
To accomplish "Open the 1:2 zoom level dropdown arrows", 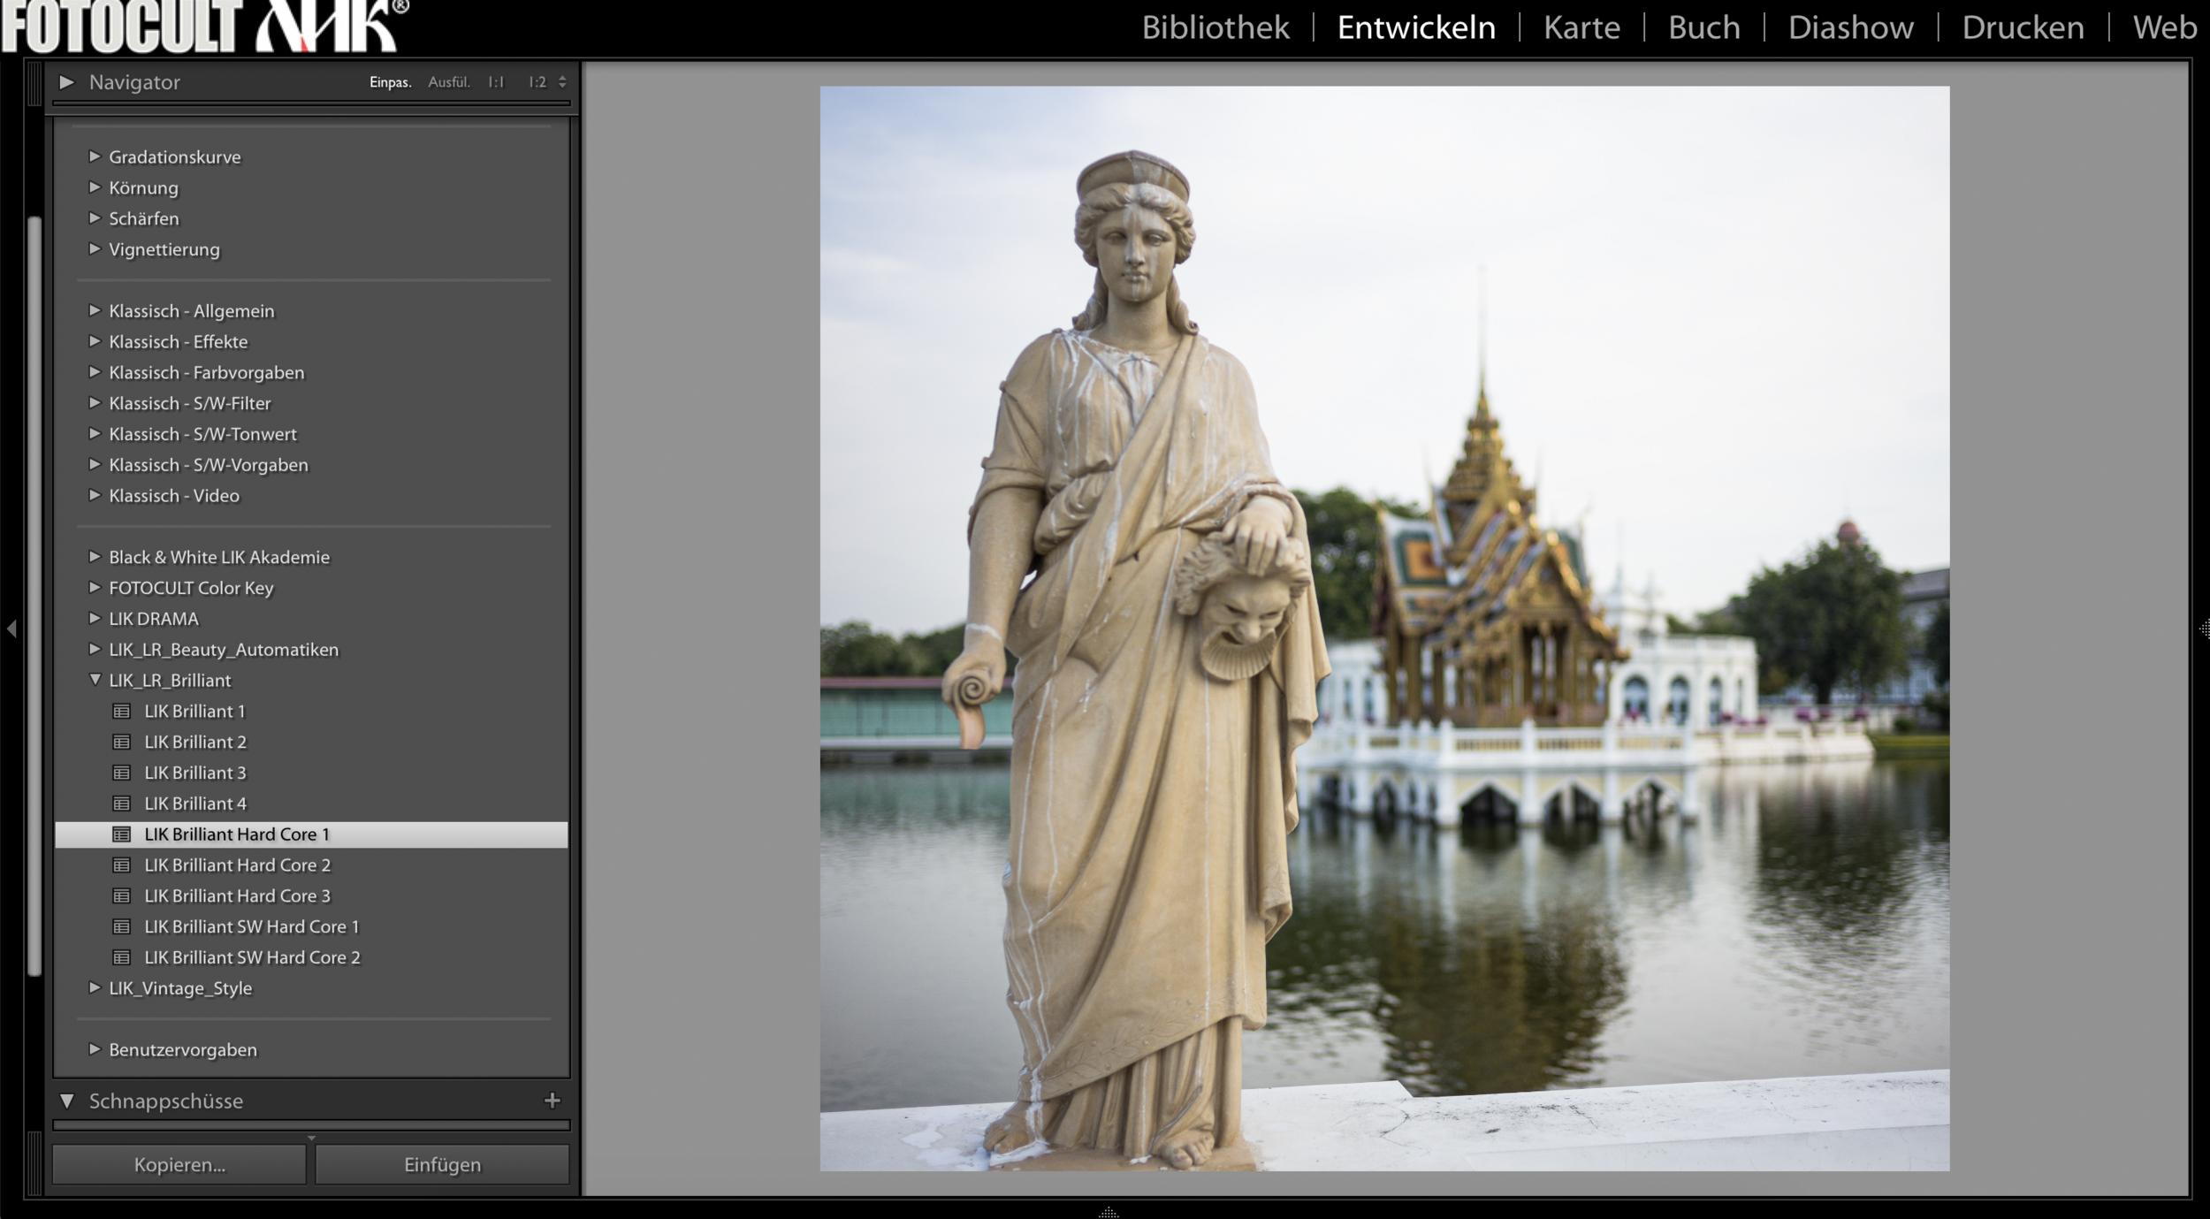I will [x=562, y=82].
